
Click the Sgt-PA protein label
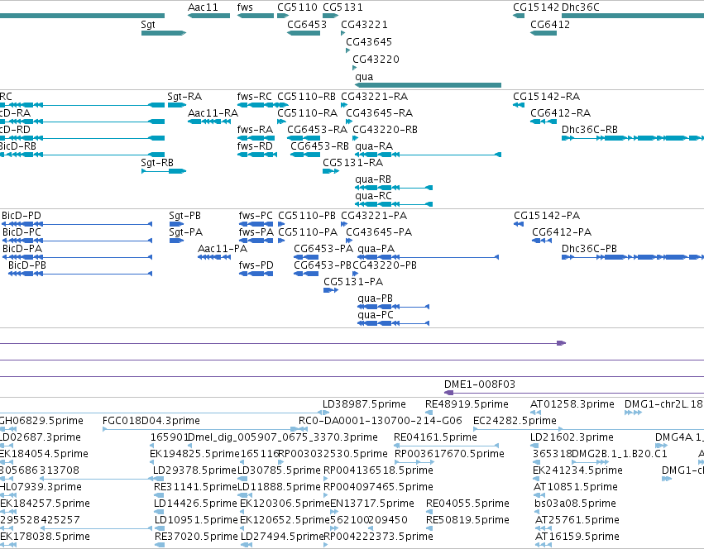pos(186,232)
